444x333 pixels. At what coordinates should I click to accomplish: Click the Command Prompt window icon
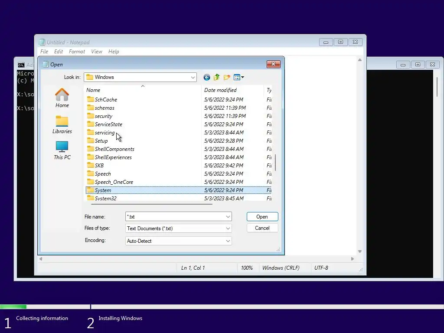(21, 65)
